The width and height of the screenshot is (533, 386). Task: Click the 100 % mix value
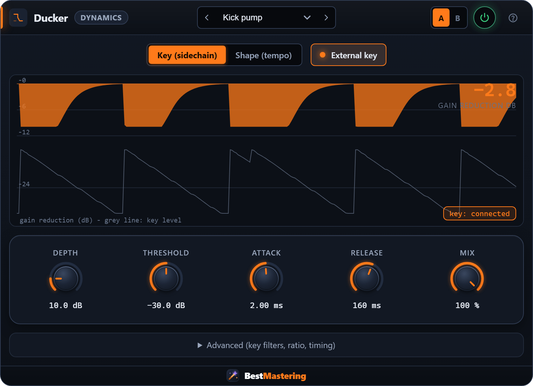467,305
